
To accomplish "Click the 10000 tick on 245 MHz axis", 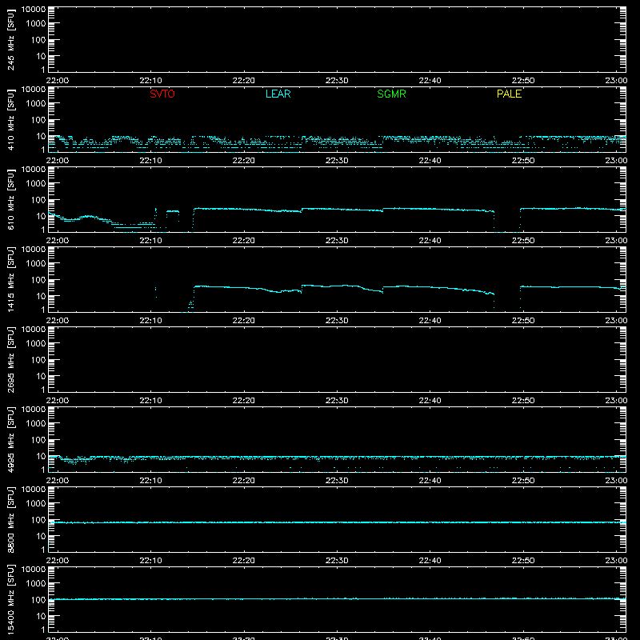I will 34,10.
